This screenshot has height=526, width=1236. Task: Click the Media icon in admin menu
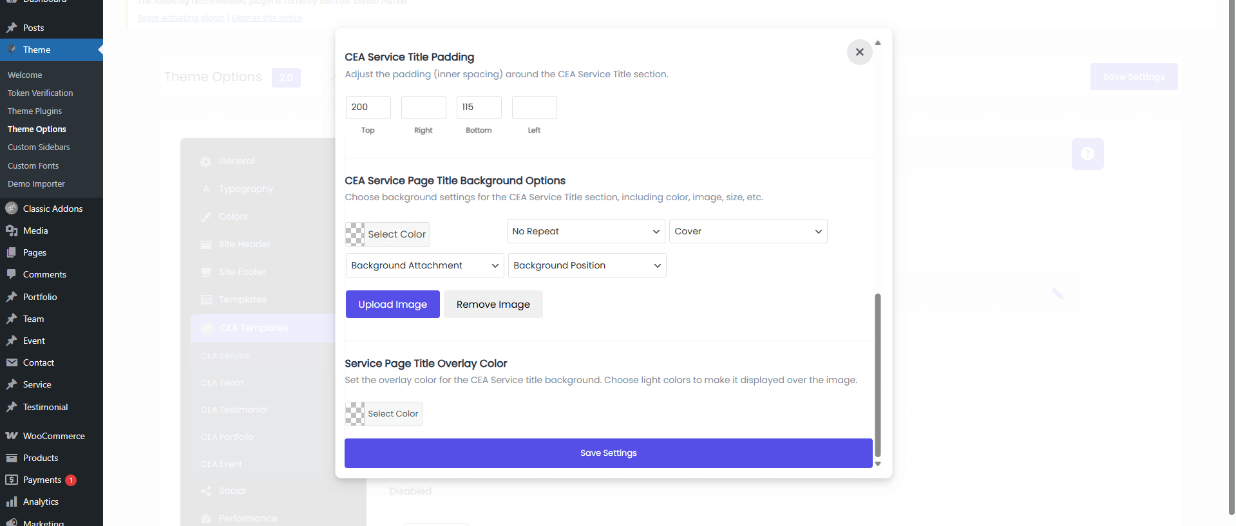(x=12, y=230)
